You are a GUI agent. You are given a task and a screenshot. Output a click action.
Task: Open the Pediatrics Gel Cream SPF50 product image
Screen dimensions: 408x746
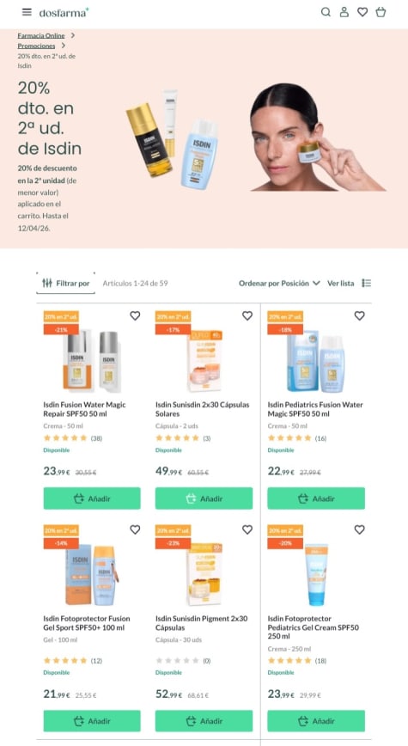click(316, 574)
